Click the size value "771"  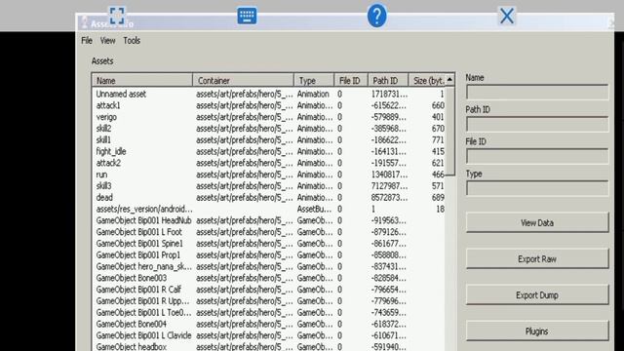tap(438, 140)
